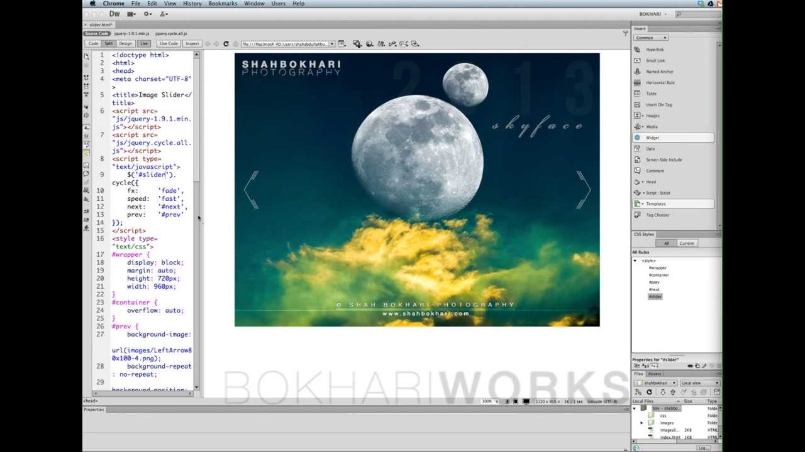The image size is (805, 452).
Task: Open the Chrome menu in menu bar
Action: [114, 3]
